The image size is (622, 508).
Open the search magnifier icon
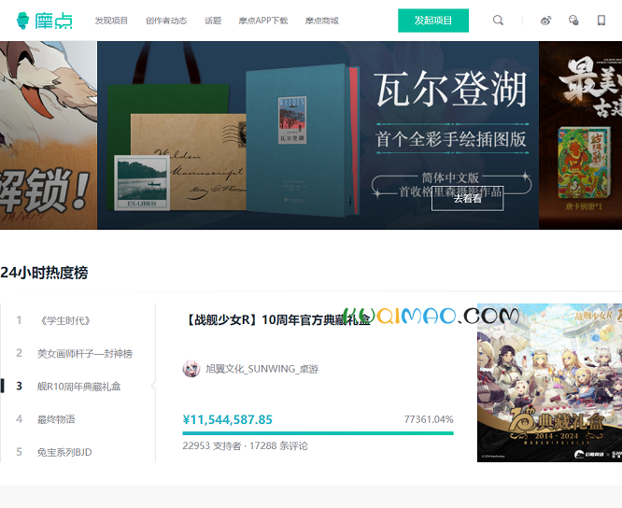tap(498, 21)
